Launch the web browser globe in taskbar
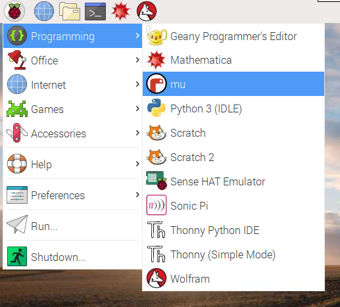This screenshot has height=307, width=340. coord(44,11)
